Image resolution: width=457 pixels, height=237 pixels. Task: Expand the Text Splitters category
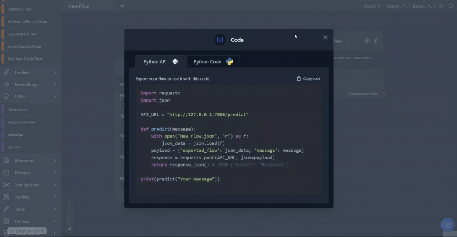pyautogui.click(x=30, y=185)
